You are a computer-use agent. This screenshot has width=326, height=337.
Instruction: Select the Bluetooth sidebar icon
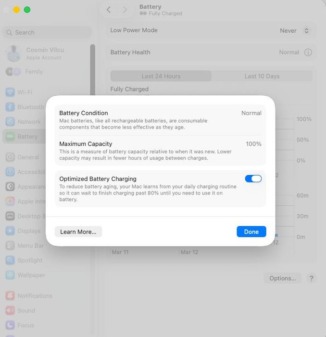pyautogui.click(x=10, y=107)
